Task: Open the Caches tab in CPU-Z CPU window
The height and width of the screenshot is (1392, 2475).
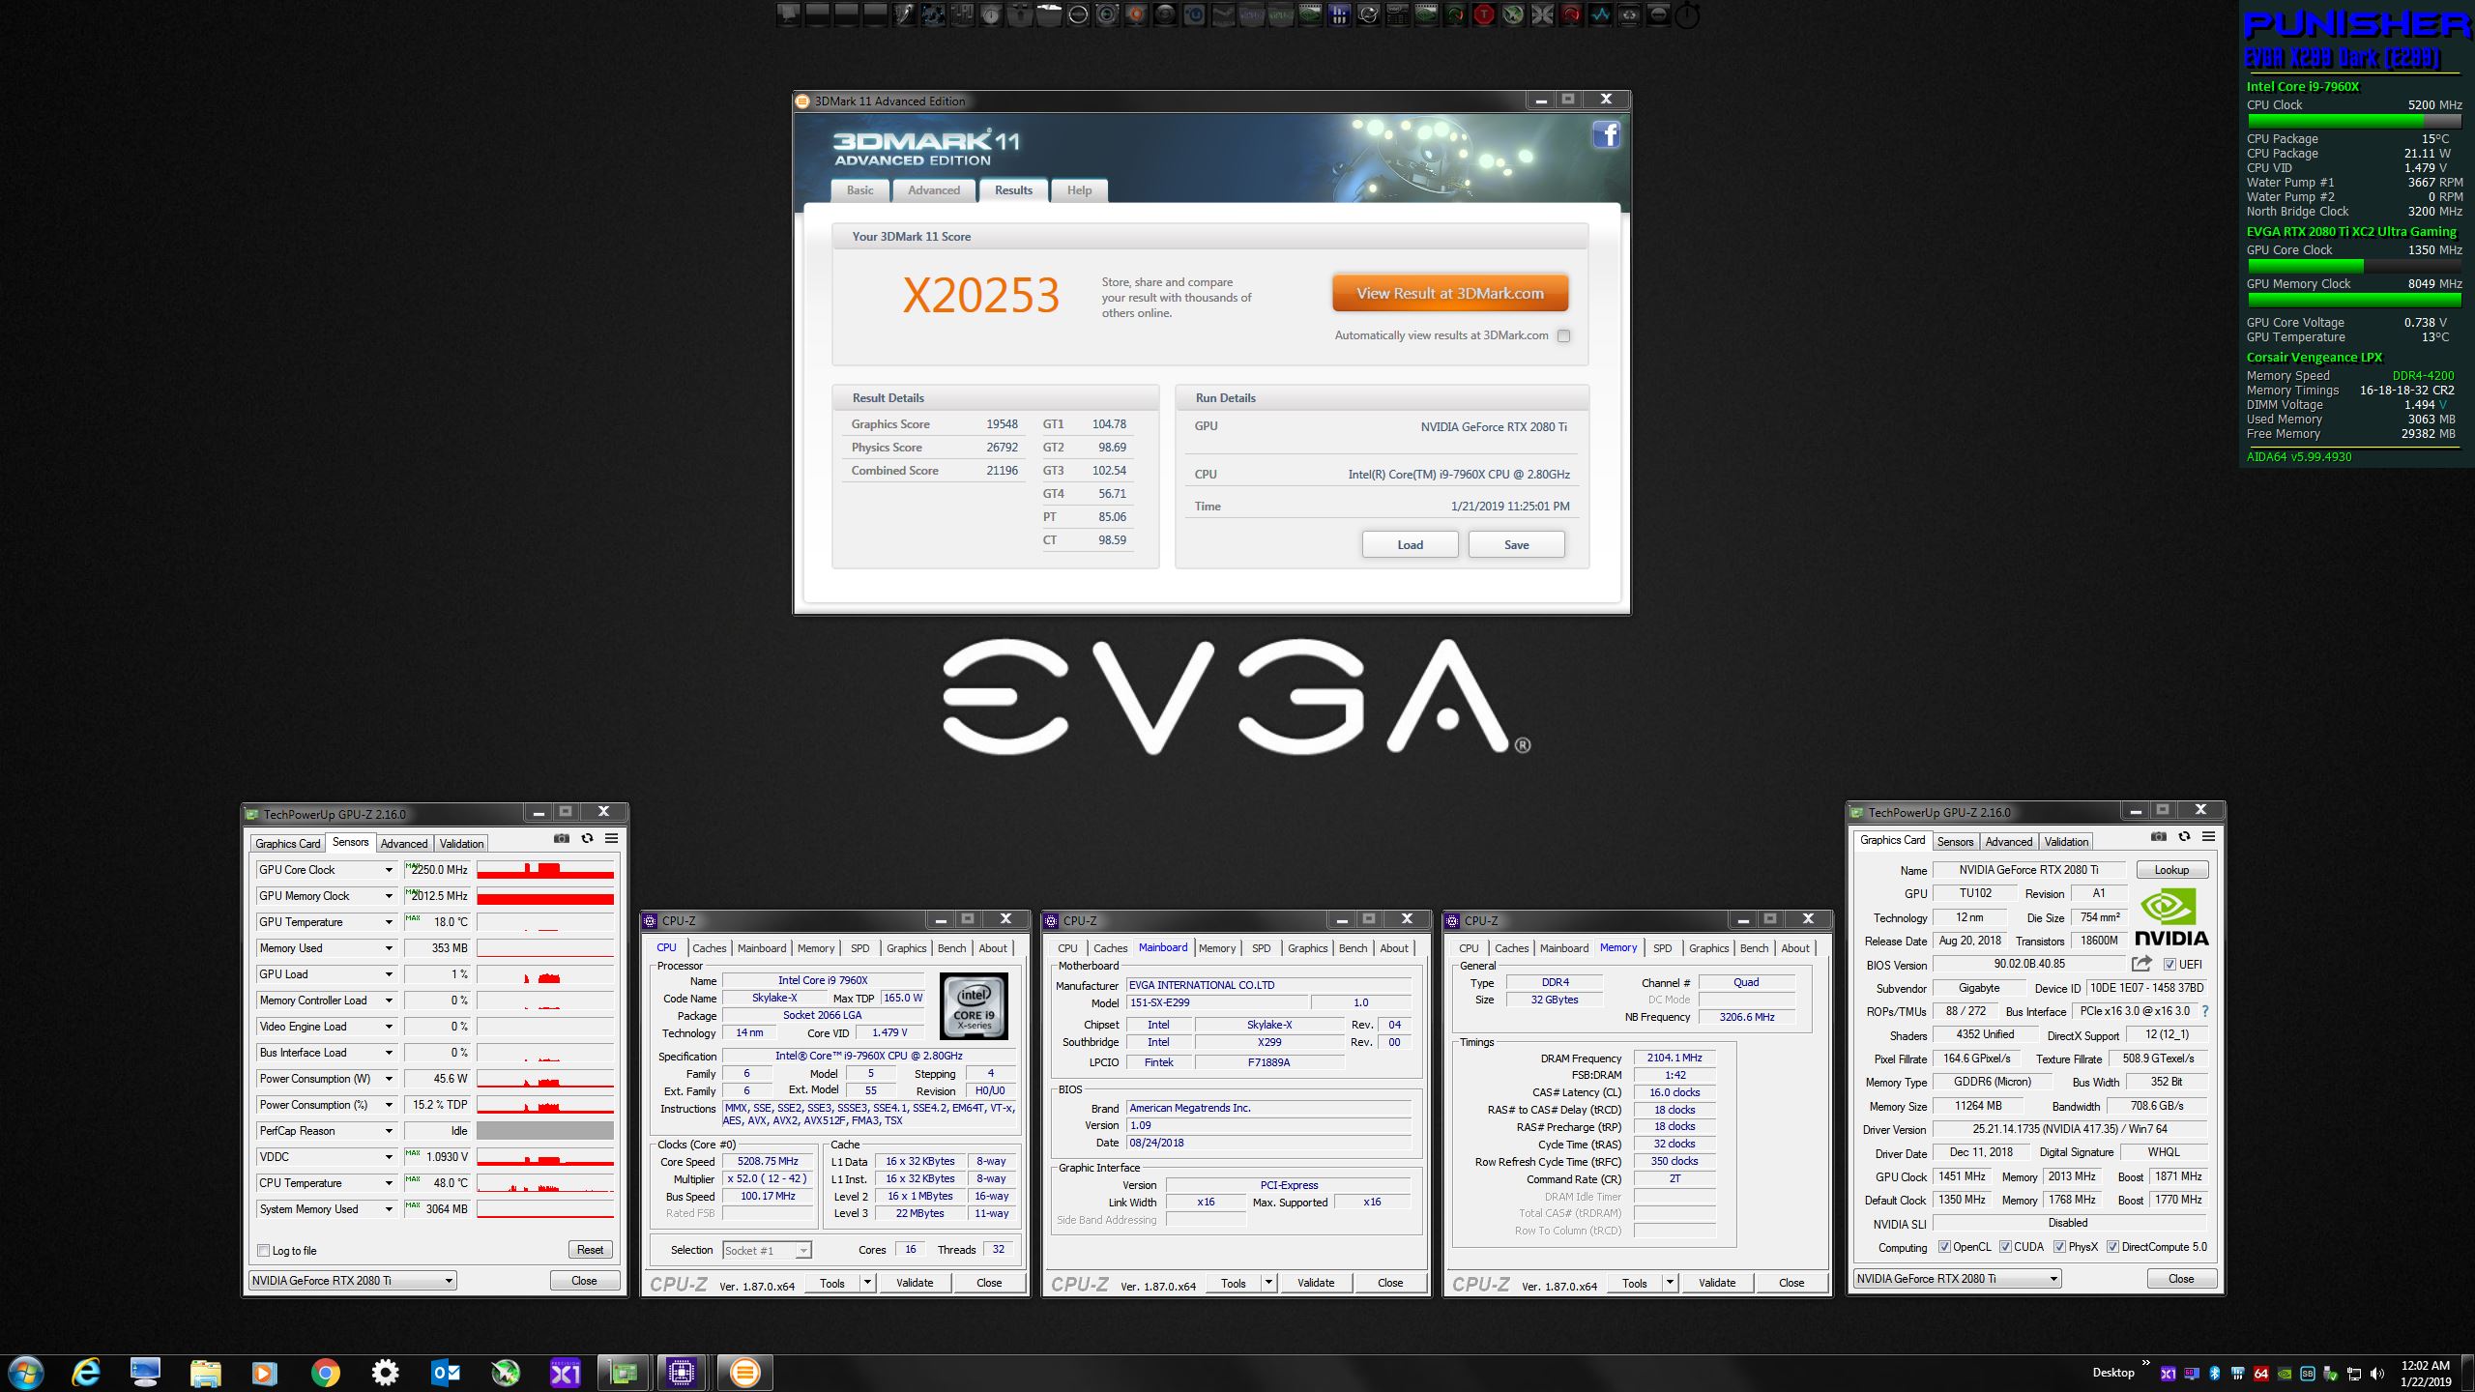Action: (x=709, y=948)
